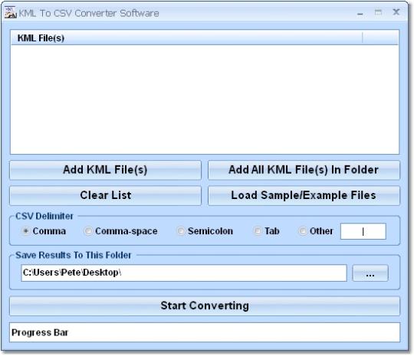Select the Tab delimiter option
Viewport: 414px width, 356px height.
pos(257,231)
